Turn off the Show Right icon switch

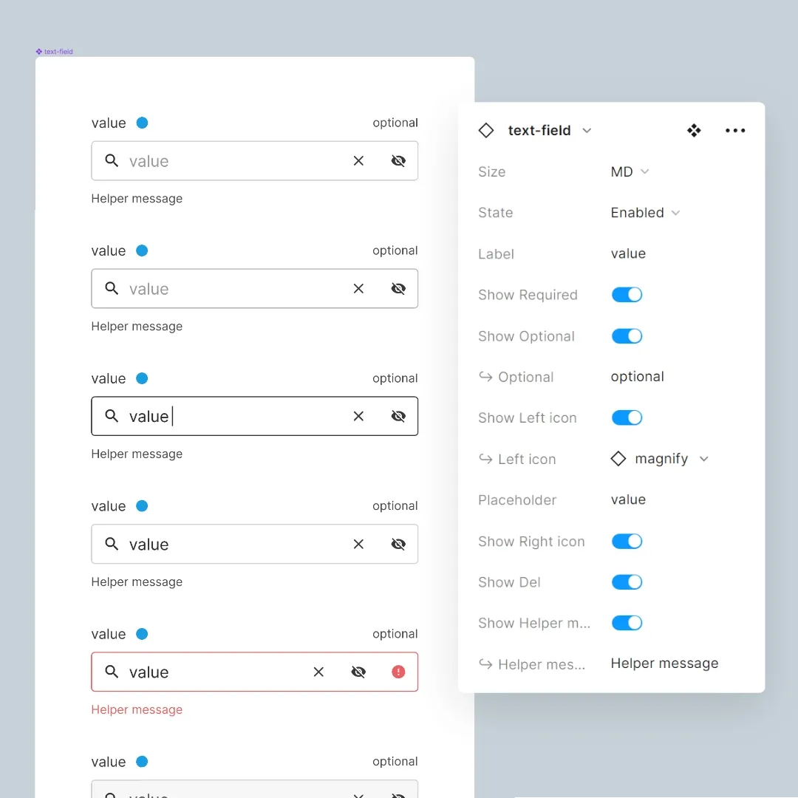click(627, 541)
